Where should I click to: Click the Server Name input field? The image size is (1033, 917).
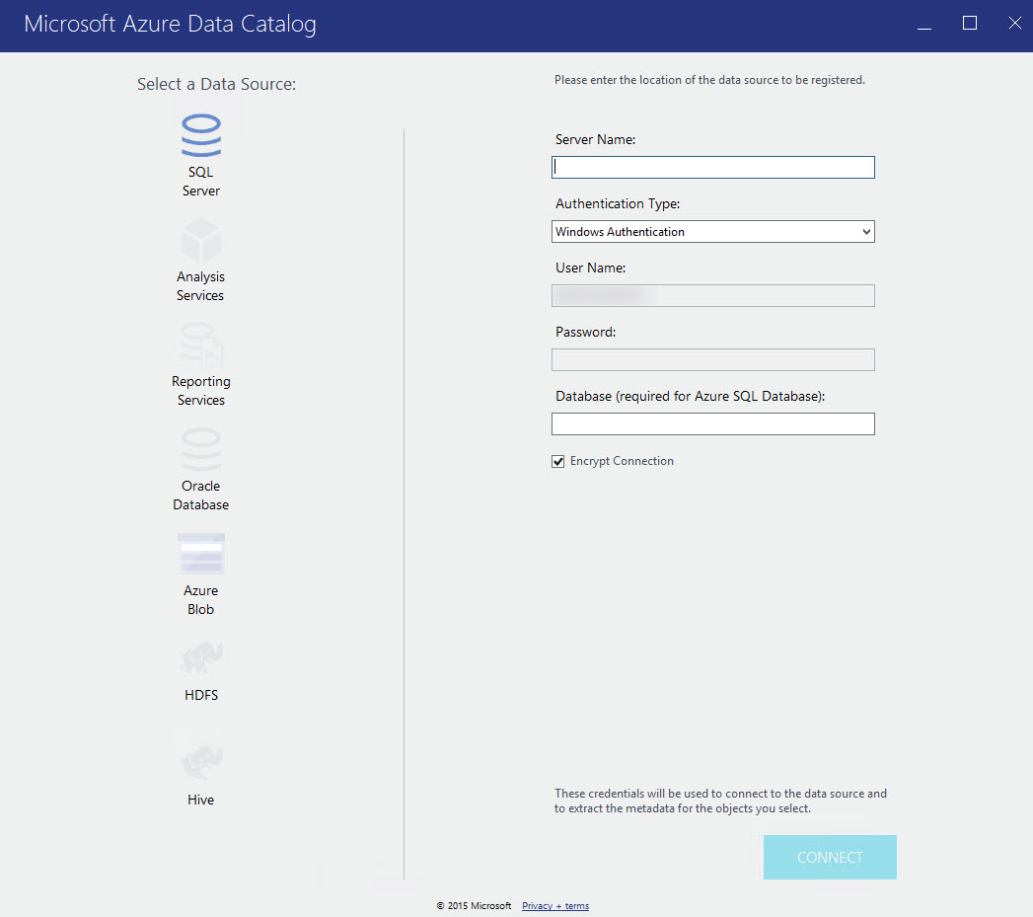(x=712, y=168)
